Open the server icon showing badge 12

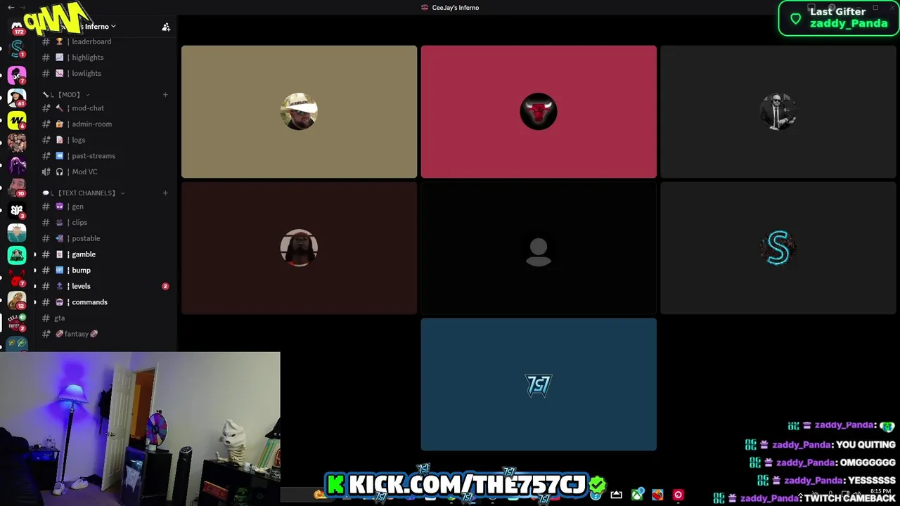[x=17, y=299]
